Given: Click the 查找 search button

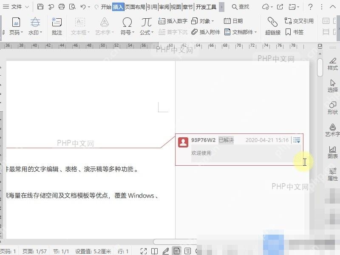Looking at the screenshot, I should [x=240, y=7].
